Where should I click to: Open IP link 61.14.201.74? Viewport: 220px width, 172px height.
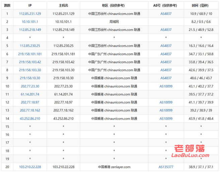[x=30, y=94]
